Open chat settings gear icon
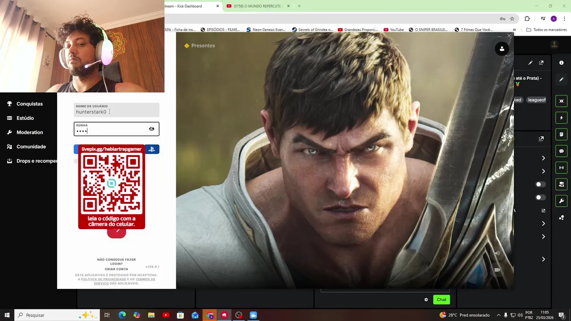The image size is (571, 321). 426,300
